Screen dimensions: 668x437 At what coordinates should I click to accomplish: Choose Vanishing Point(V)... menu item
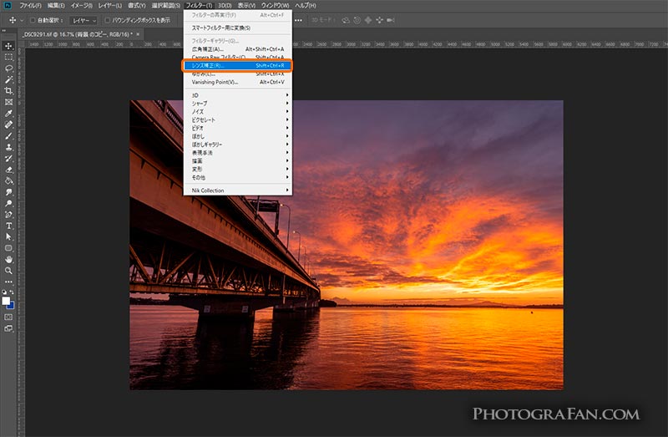pyautogui.click(x=238, y=82)
